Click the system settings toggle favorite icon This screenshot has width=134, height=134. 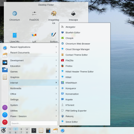point(5,62)
